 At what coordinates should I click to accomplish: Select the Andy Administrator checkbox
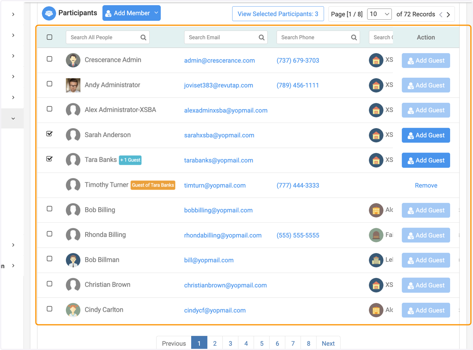[x=49, y=84]
